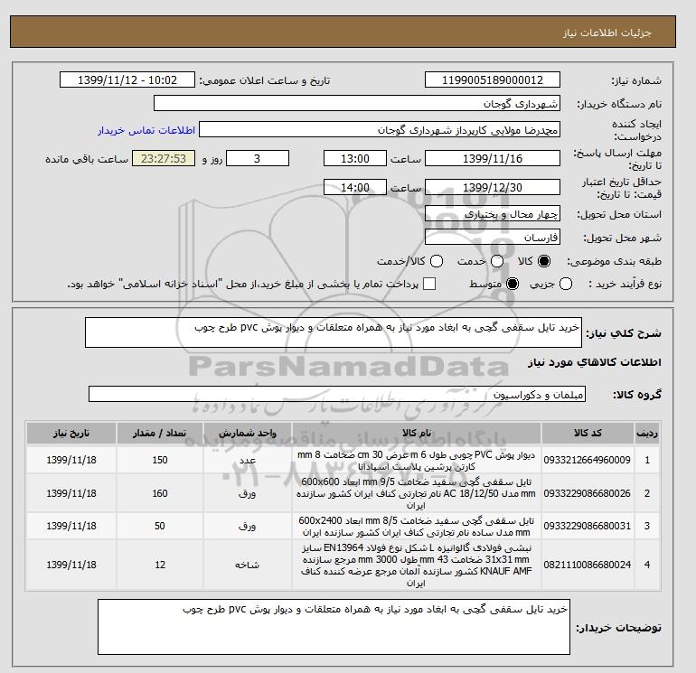Image resolution: width=696 pixels, height=673 pixels.
Task: Click quantity 50 in row 3
Action: (160, 526)
